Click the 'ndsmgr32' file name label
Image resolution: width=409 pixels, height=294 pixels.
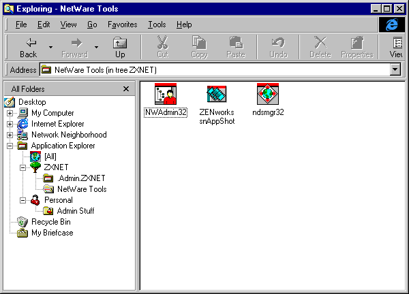point(268,112)
